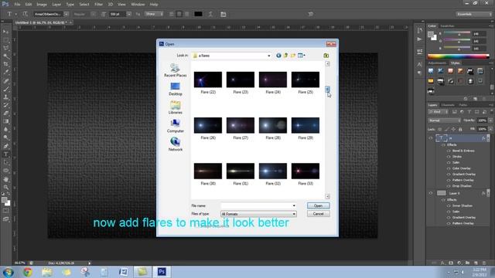This screenshot has width=495, height=278.
Task: Toggle Bevel & Emboss effect visibility
Action: click(x=449, y=151)
